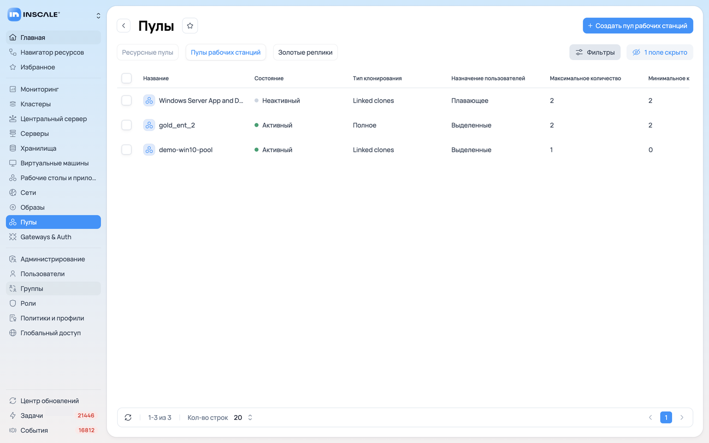Go back using the left chevron button
709x443 pixels.
point(124,26)
